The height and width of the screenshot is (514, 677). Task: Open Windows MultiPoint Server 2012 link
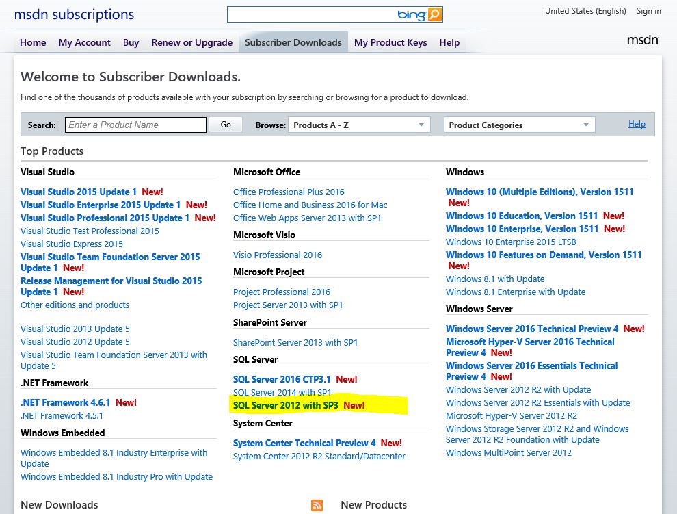[x=509, y=453]
